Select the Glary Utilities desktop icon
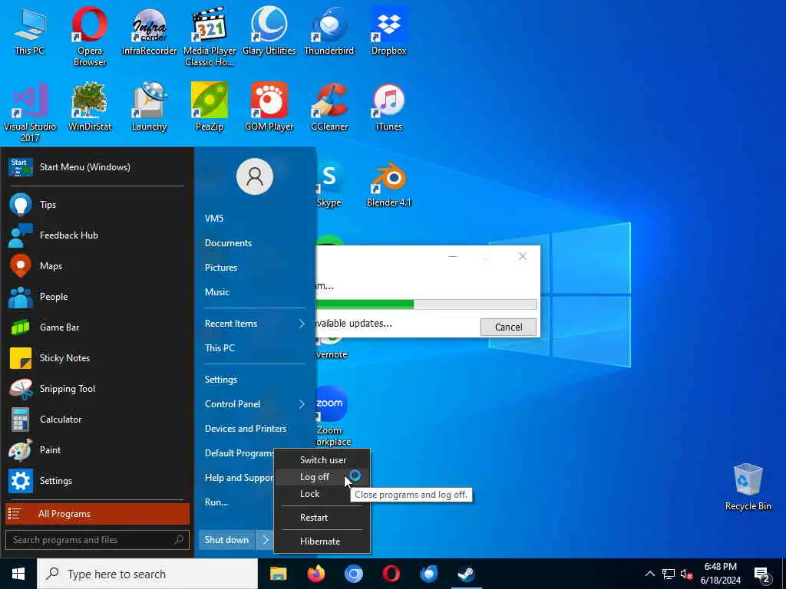Screen dimensions: 786x589 (x=269, y=31)
